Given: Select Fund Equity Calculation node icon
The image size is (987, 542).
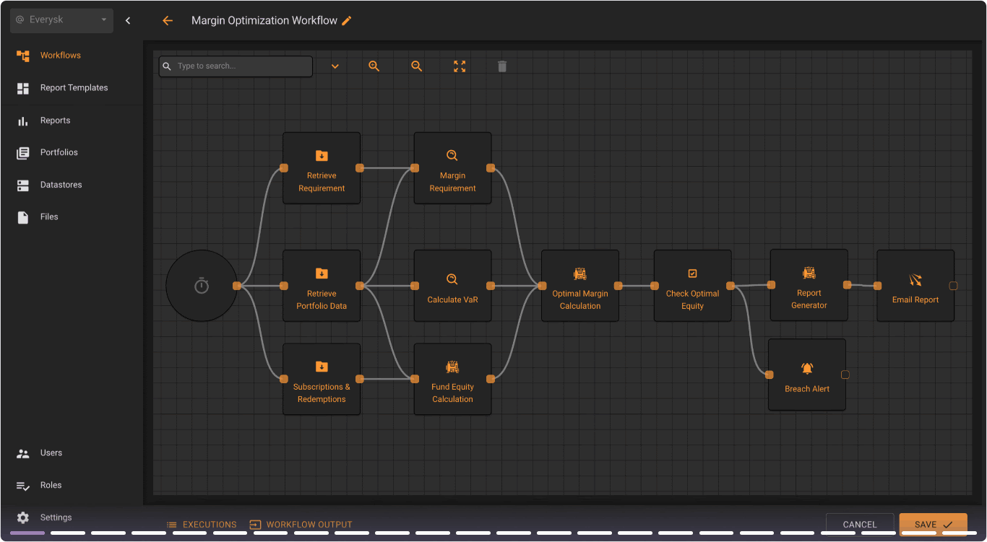Looking at the screenshot, I should point(452,367).
